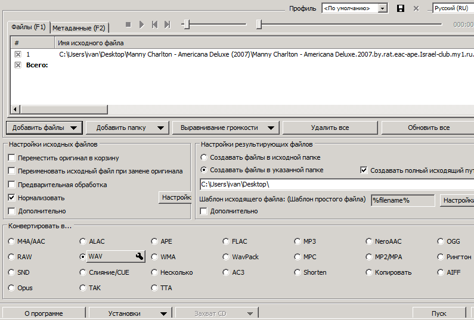Choose OGG output format
This screenshot has width=474, height=320.
(441, 241)
